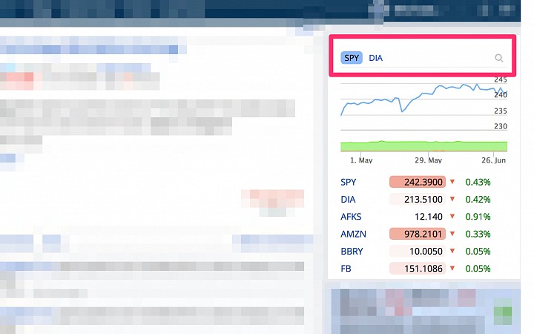Open the DIA ticker link in the watchlist
This screenshot has width=534, height=334.
[348, 200]
